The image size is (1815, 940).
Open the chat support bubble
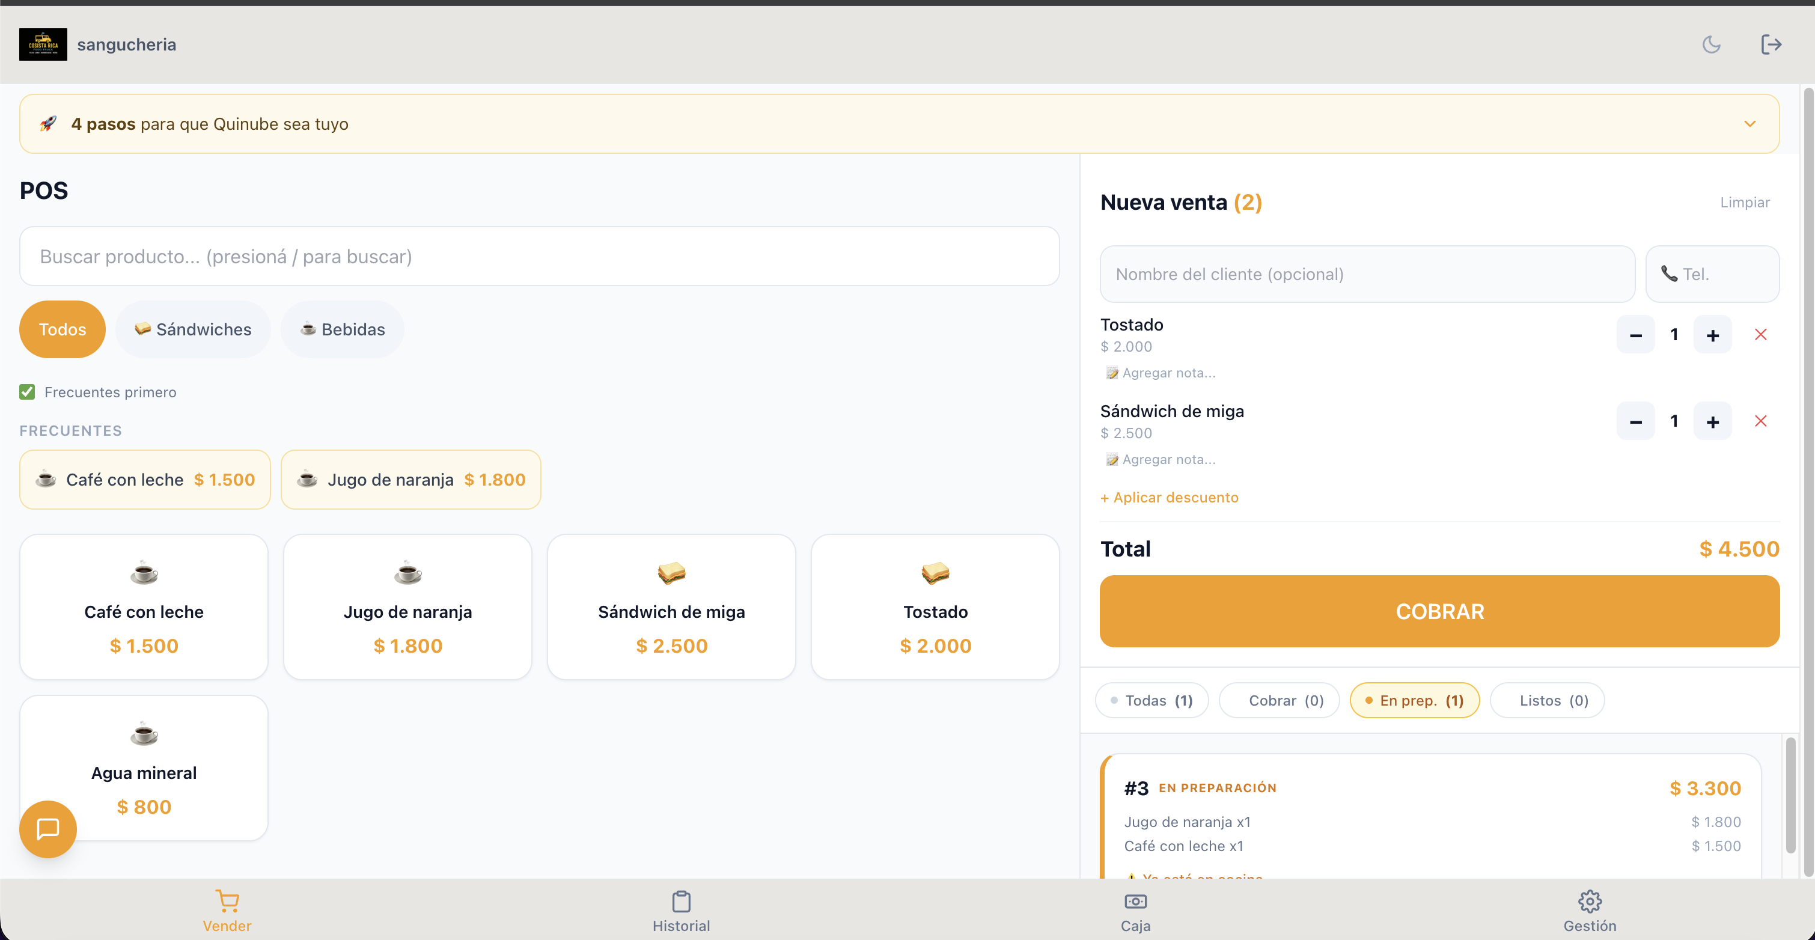[48, 829]
